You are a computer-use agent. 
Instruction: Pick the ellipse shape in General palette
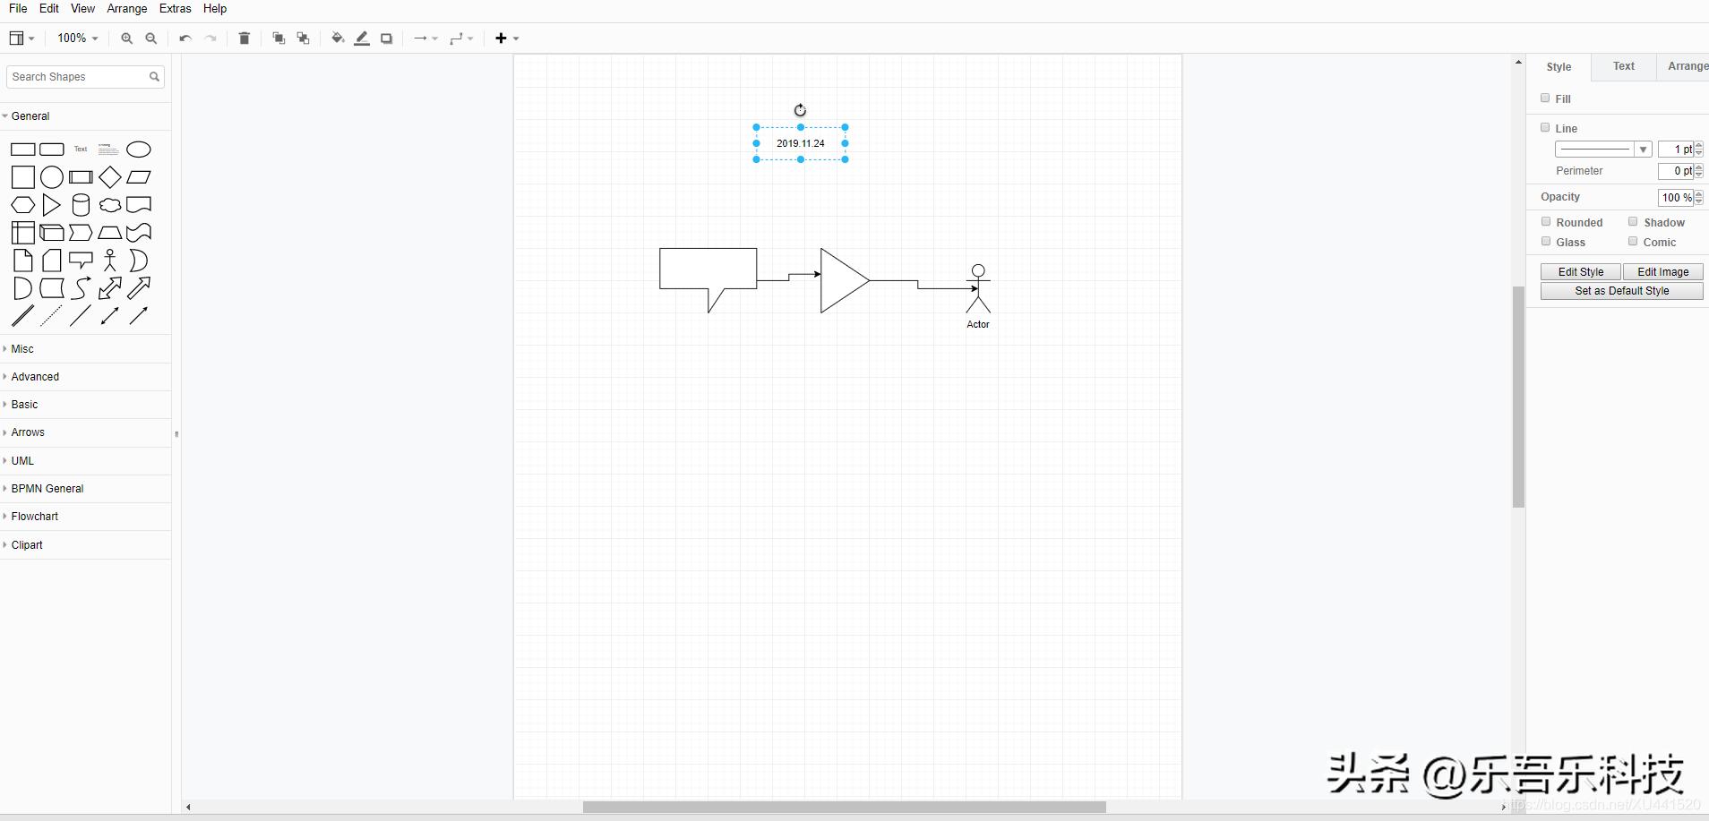coord(139,150)
